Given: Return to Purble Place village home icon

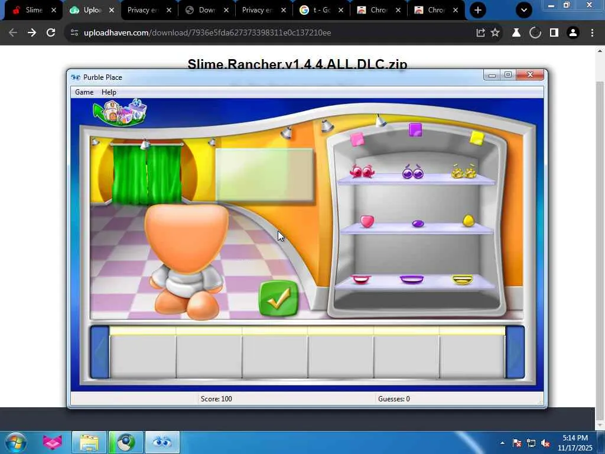Looking at the screenshot, I should pos(120,113).
